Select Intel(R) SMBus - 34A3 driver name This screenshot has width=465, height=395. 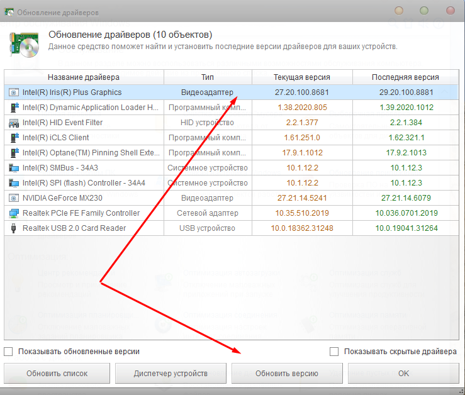pos(60,168)
